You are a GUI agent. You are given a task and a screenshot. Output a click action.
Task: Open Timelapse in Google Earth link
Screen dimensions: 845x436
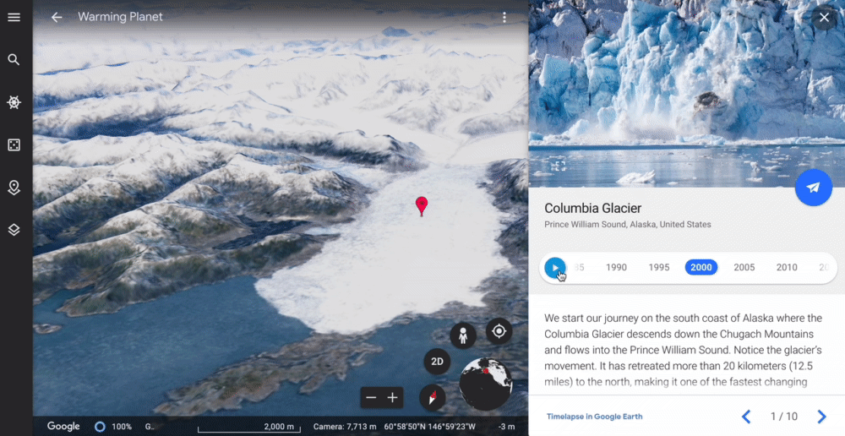coord(594,416)
